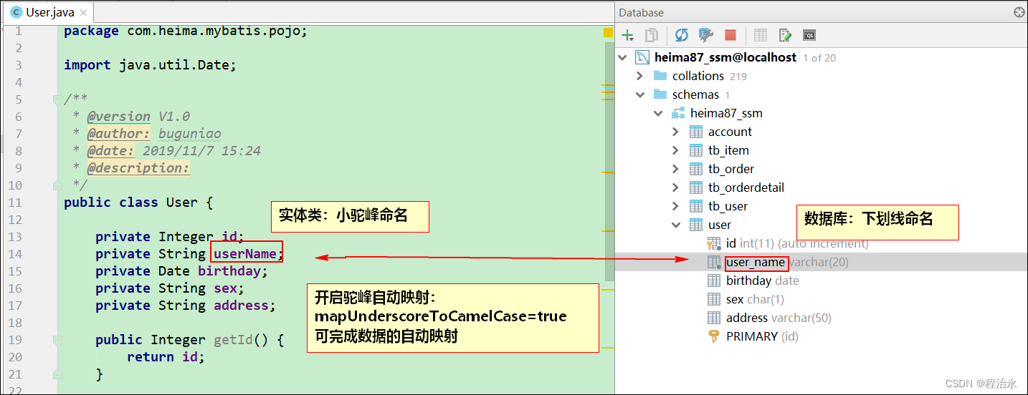Click the tb_item table icon
This screenshot has width=1028, height=395.
coord(696,150)
